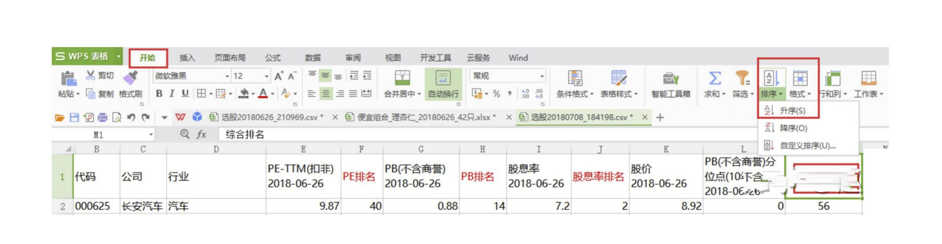The height and width of the screenshot is (244, 942).
Task: Click the Cut scissors icon
Action: [x=91, y=75]
